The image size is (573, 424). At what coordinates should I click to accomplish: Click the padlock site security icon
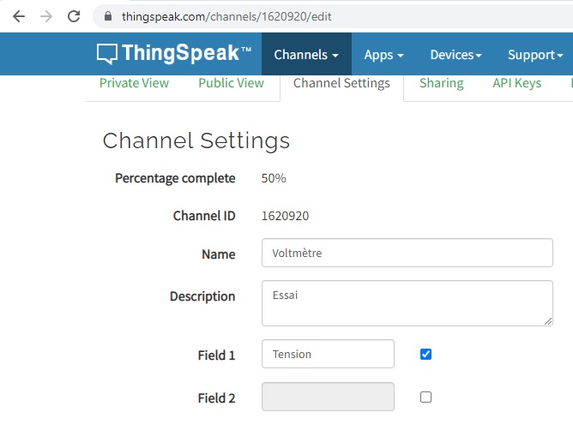(x=107, y=16)
